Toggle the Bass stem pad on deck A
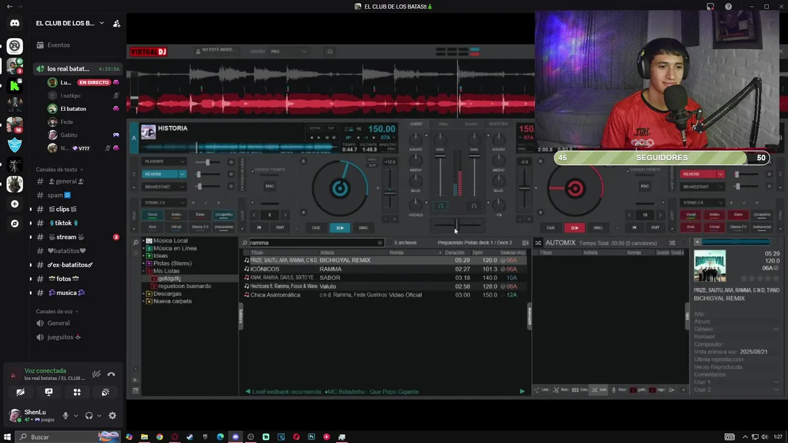 [200, 215]
